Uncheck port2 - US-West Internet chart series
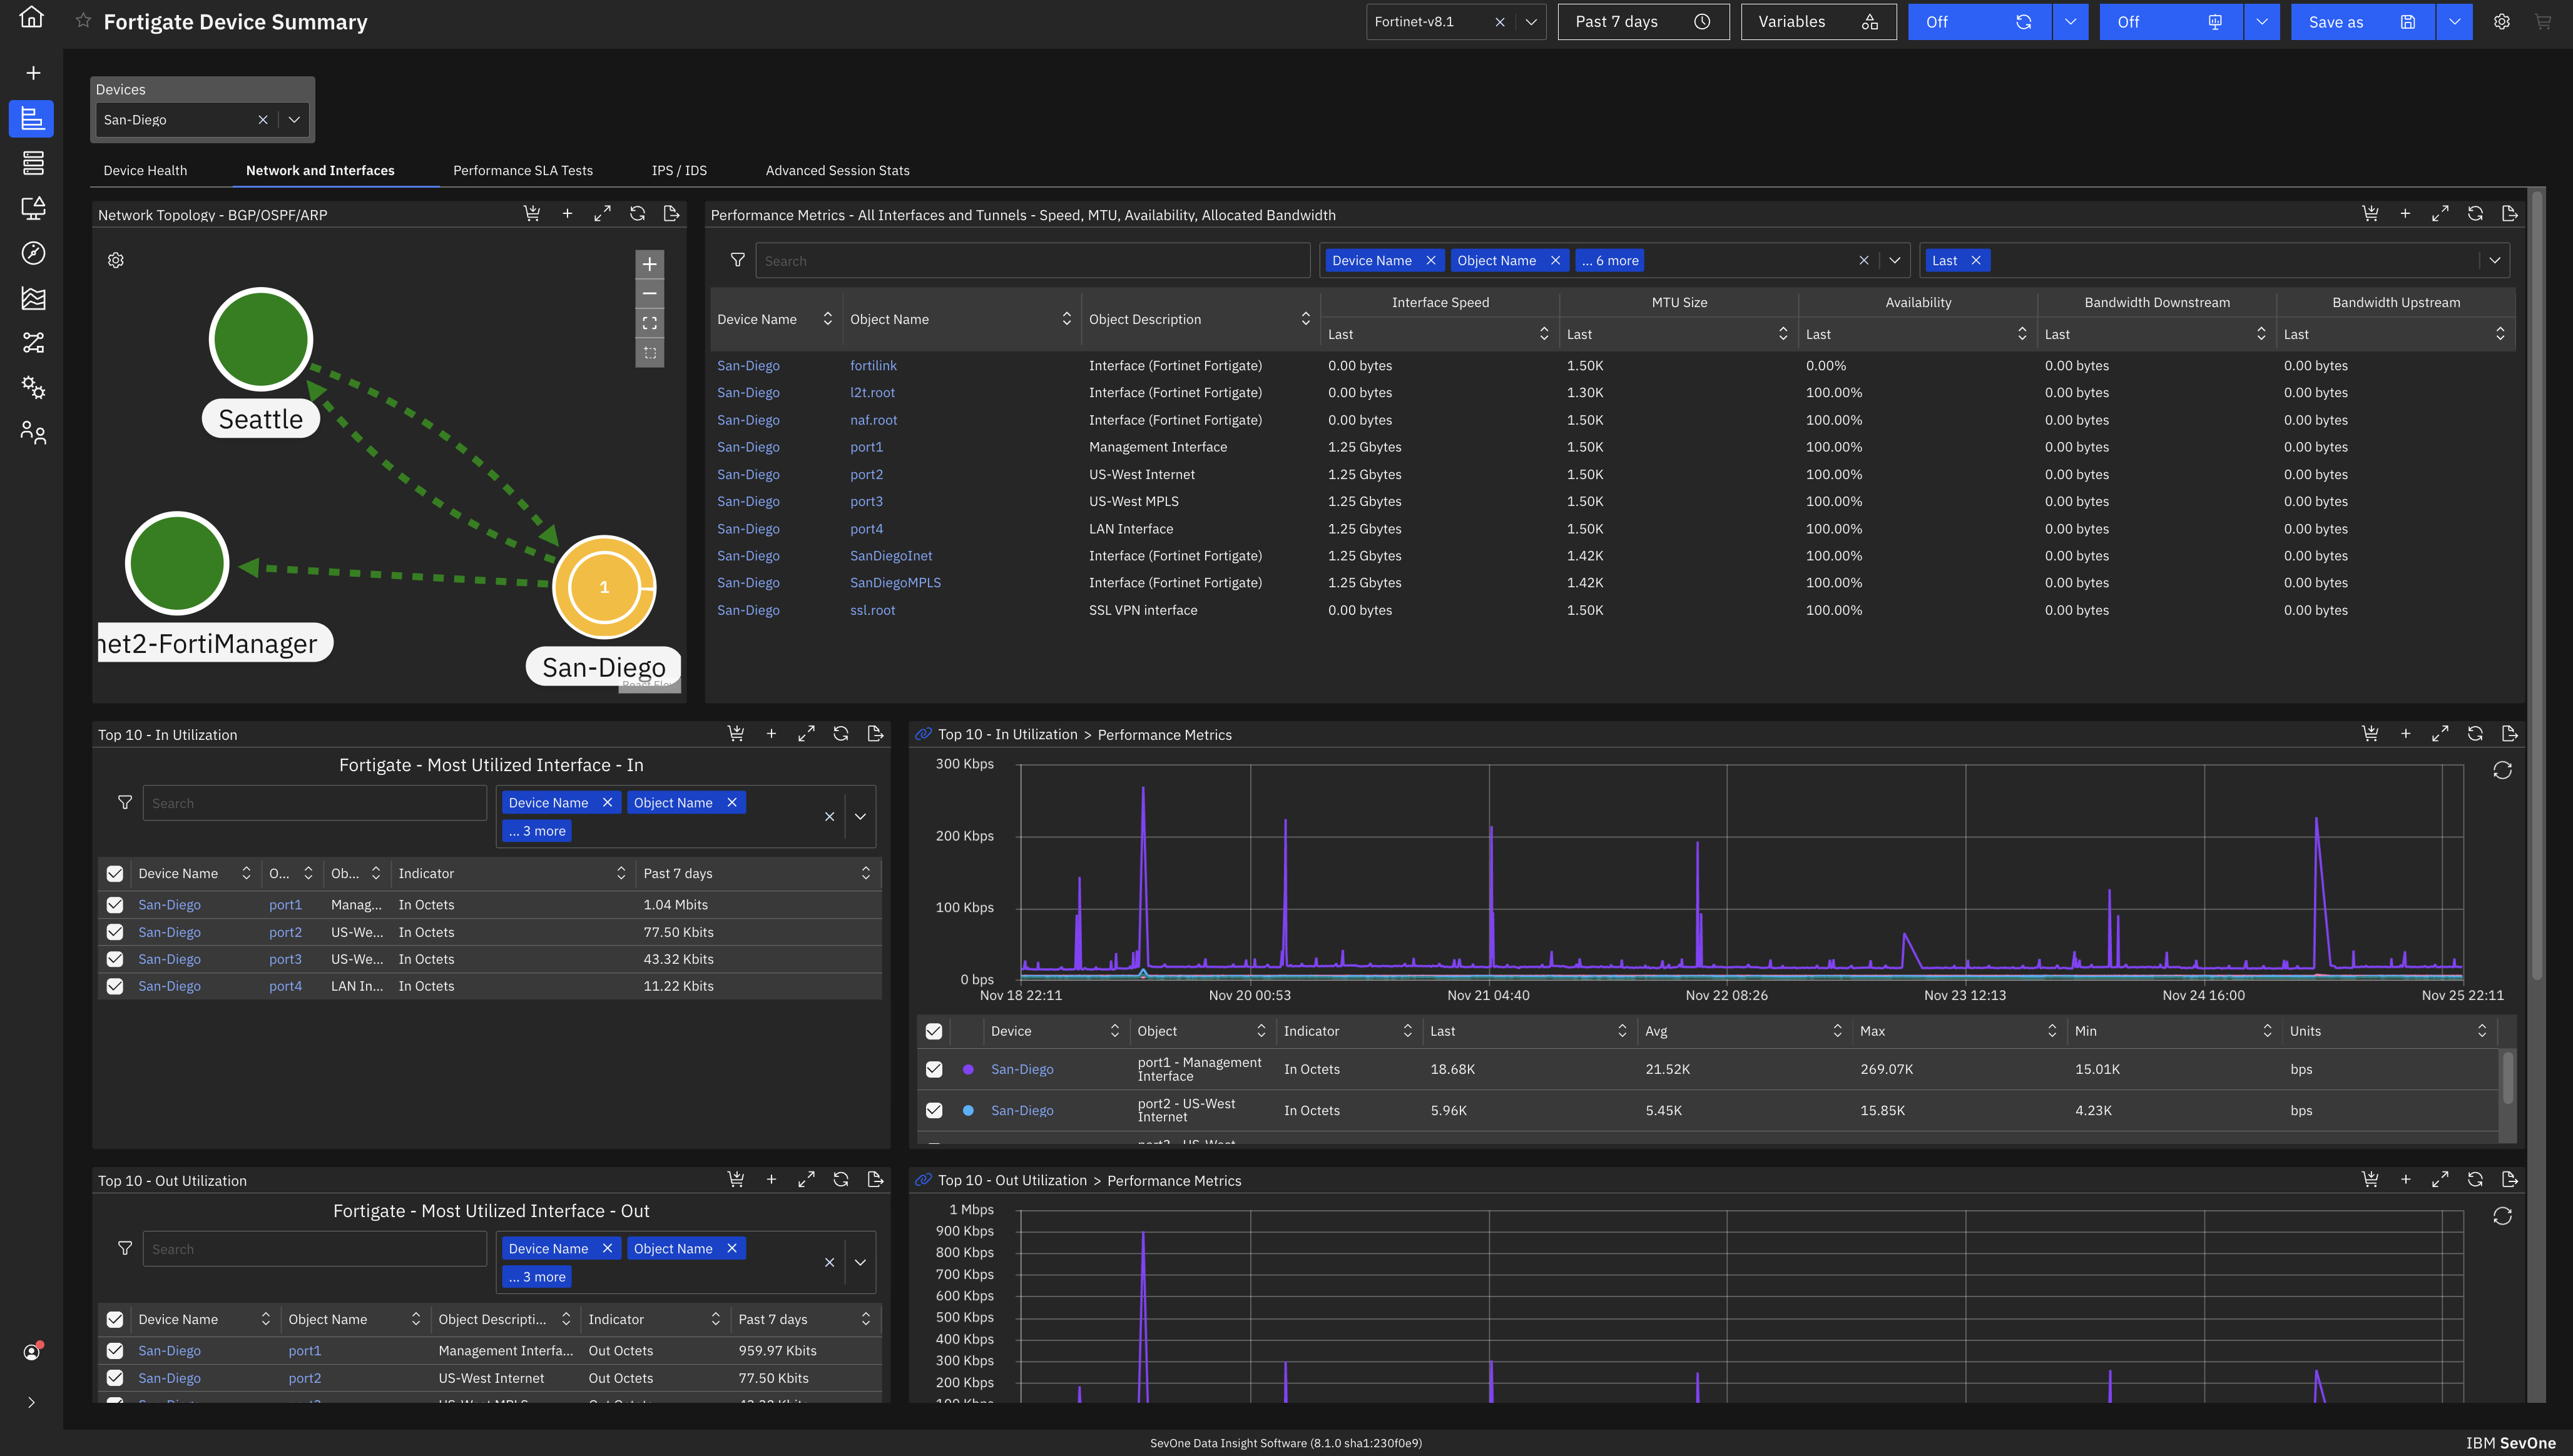This screenshot has width=2573, height=1456. [x=934, y=1110]
